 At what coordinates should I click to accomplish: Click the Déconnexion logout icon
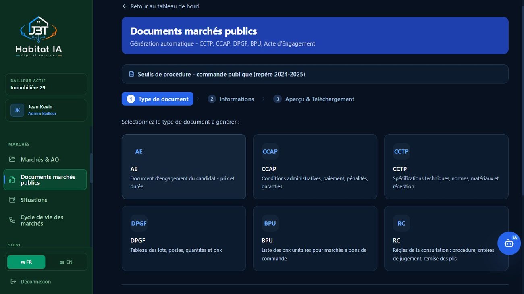click(x=13, y=281)
